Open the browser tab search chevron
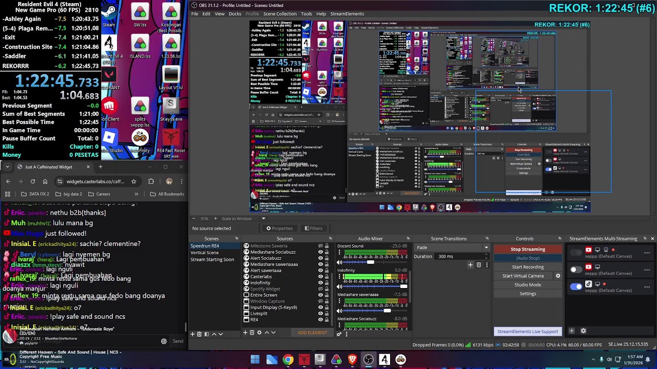Screen dimensions: 657x369 click(8, 167)
